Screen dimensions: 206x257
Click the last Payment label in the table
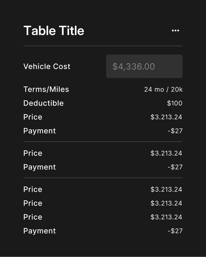click(40, 231)
